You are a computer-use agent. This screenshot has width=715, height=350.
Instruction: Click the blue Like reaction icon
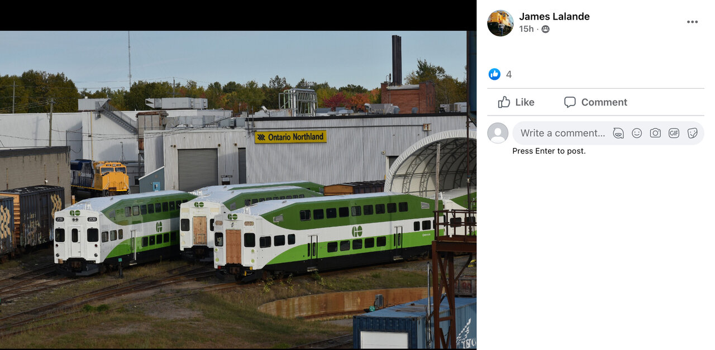[494, 74]
